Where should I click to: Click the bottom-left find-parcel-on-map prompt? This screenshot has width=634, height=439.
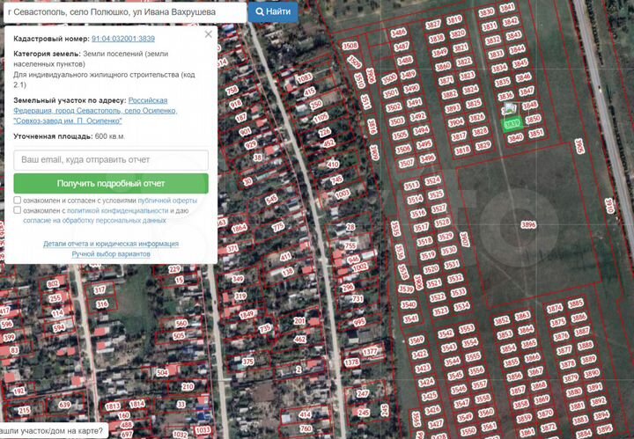click(x=52, y=431)
